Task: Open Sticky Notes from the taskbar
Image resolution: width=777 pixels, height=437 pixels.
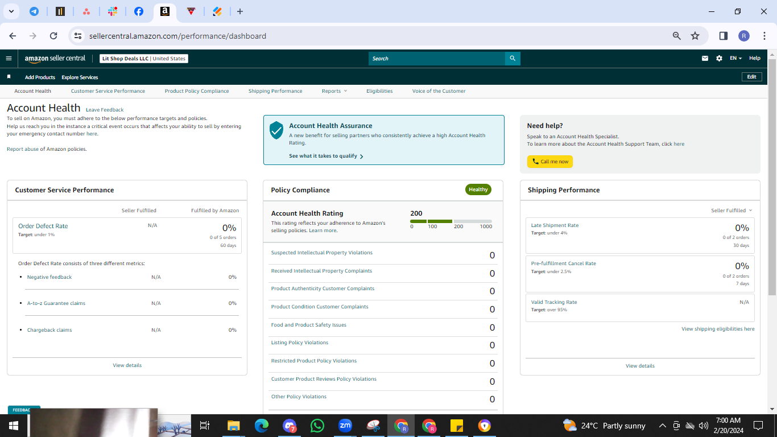Action: click(457, 426)
